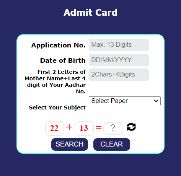The image size is (181, 176).
Task: Click the captcha box showing 13
Action: 84,128
